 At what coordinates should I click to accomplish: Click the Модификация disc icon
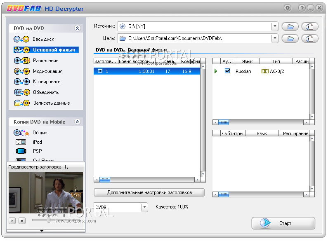(21, 71)
